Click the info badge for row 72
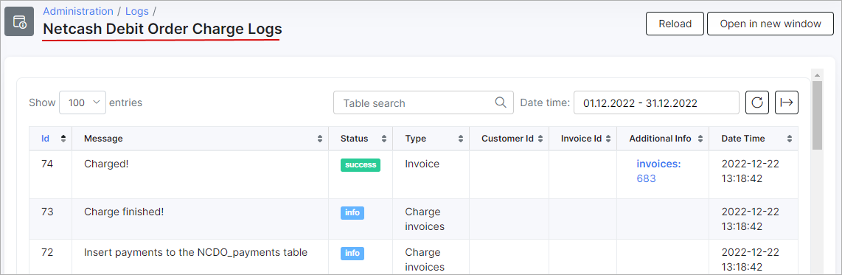Image resolution: width=842 pixels, height=275 pixels. (x=352, y=253)
